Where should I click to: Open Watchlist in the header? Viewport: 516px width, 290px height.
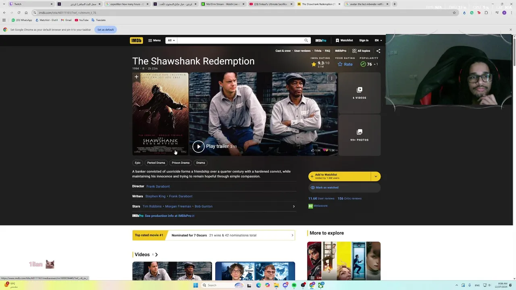click(x=344, y=40)
